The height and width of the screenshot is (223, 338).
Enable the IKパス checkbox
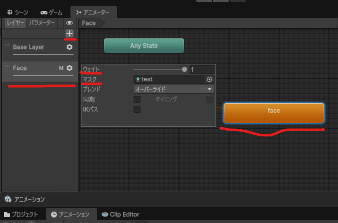tap(137, 109)
